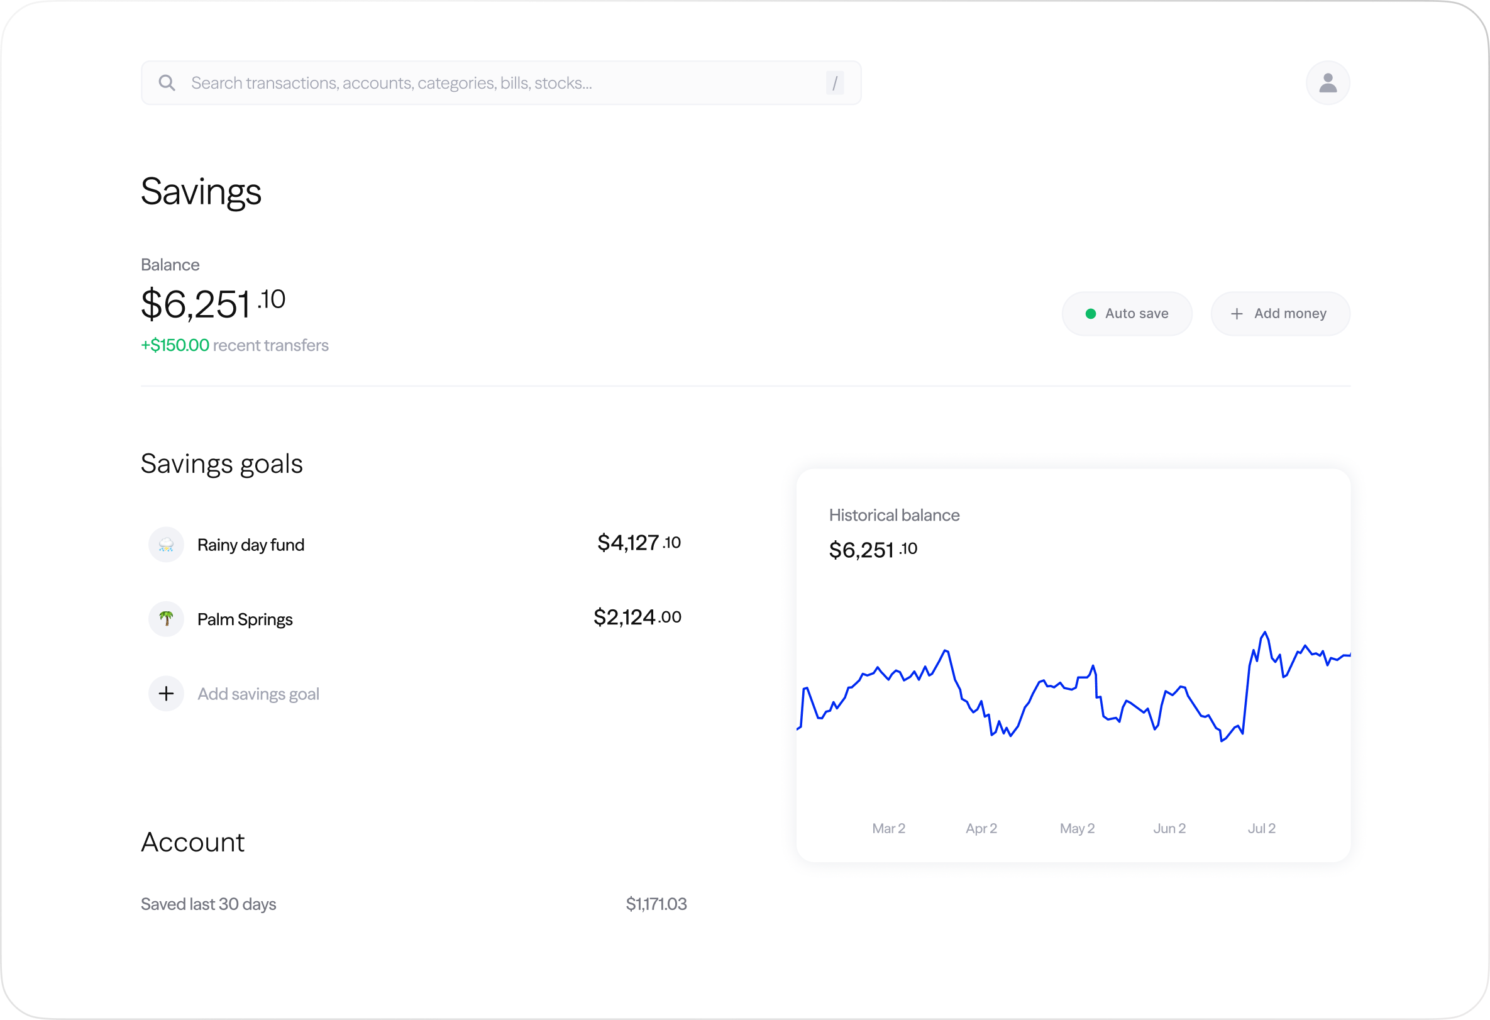
Task: Open the Rainy day fund goal
Action: coord(251,545)
